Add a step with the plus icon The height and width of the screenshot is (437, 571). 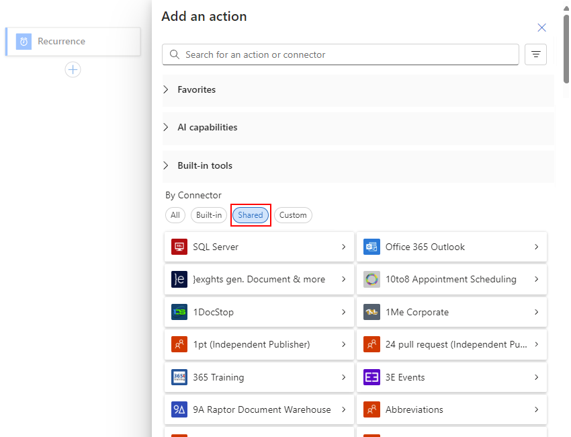click(x=73, y=69)
